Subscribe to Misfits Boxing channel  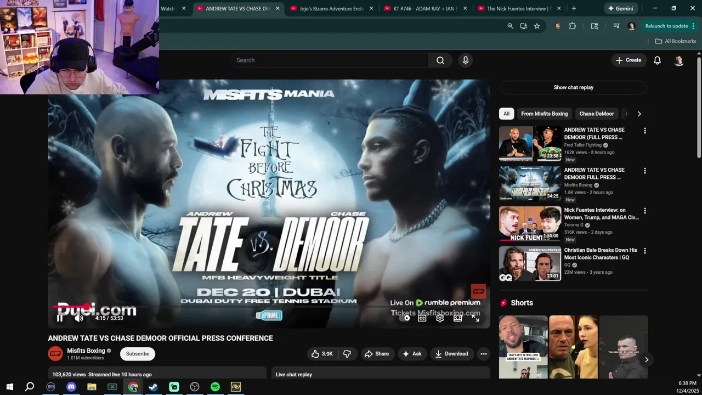point(138,354)
